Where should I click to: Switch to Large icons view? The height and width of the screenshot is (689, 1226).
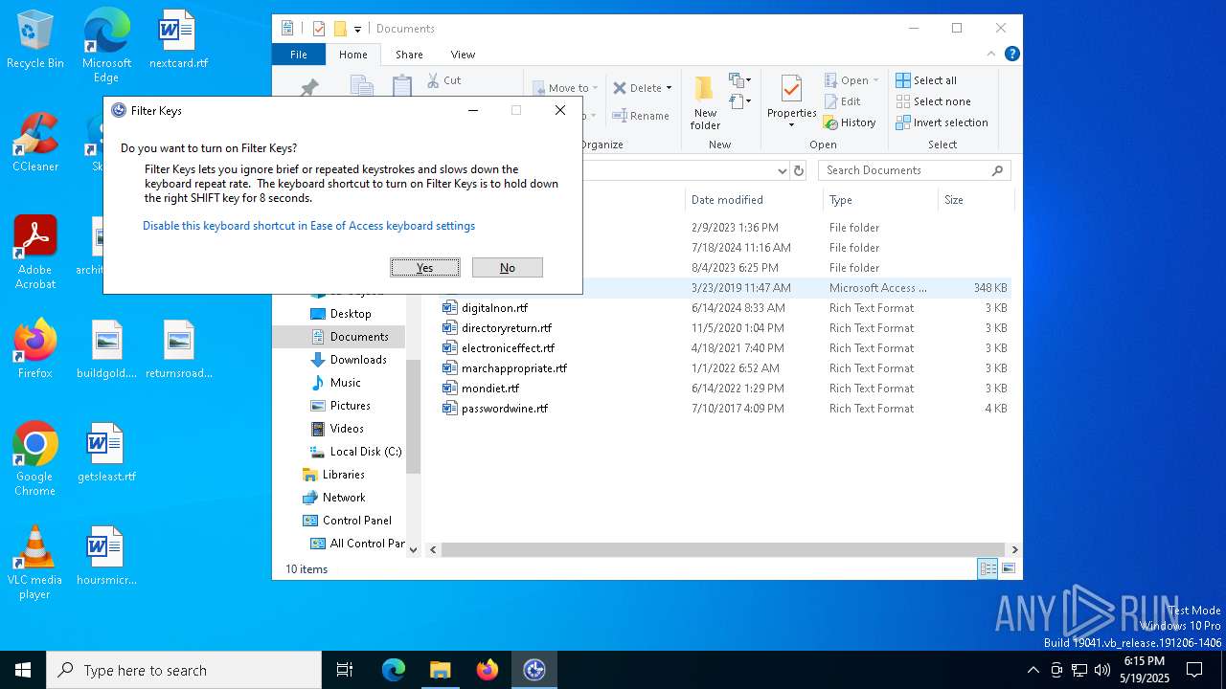pos(1009,568)
